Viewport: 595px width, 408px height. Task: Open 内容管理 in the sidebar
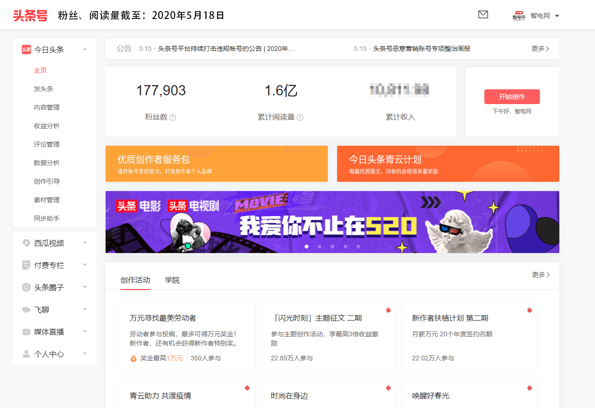point(47,107)
